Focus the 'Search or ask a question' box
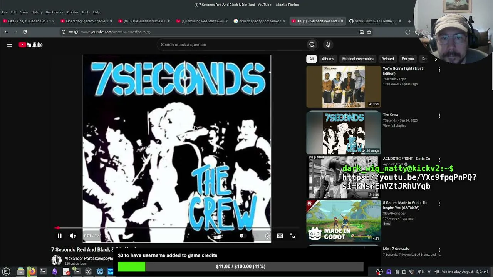This screenshot has width=493, height=277. pos(231,45)
